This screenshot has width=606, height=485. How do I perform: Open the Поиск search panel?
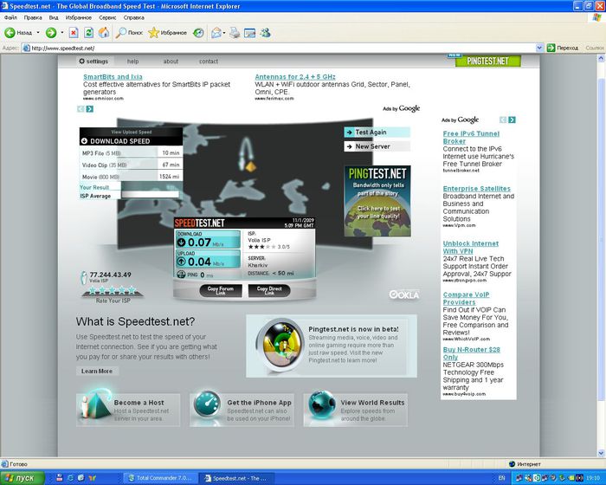129,33
